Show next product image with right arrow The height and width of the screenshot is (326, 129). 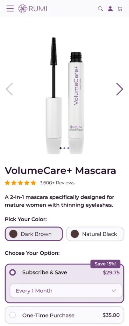(119, 89)
